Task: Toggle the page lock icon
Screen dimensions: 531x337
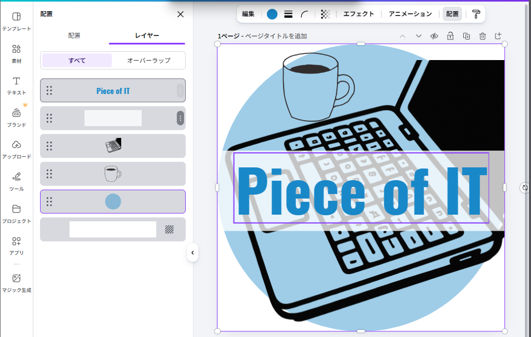Action: 450,36
